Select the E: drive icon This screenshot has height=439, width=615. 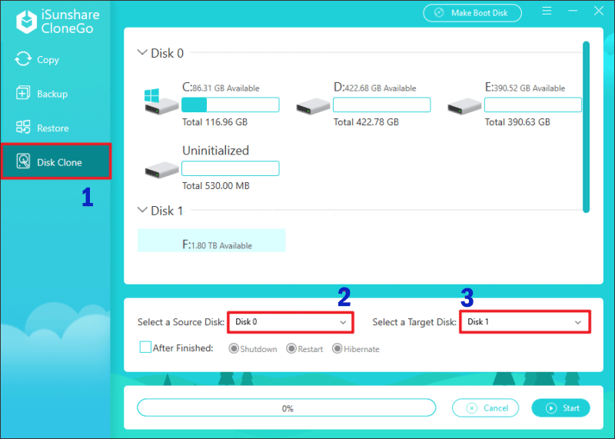click(x=464, y=107)
